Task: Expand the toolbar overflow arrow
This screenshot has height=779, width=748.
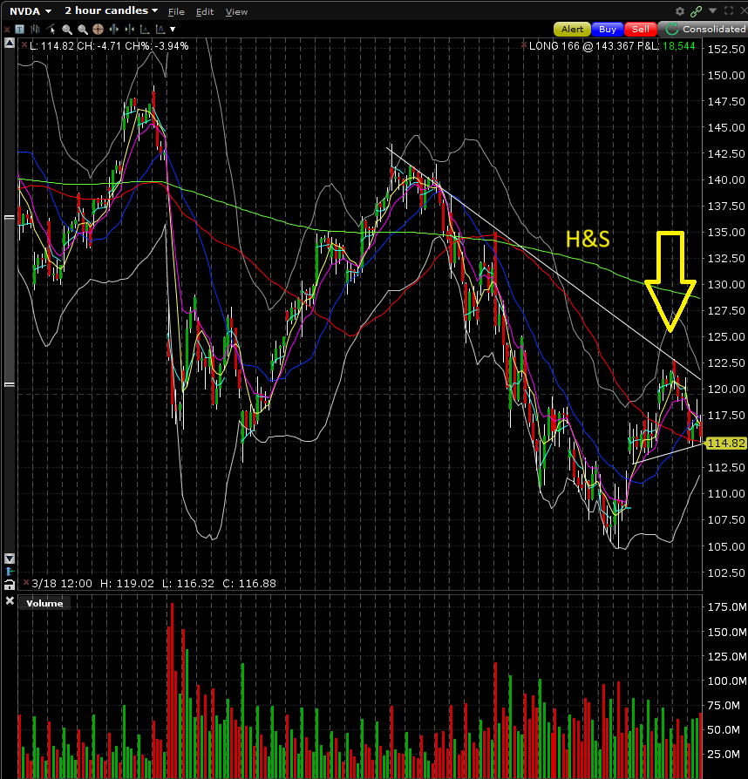Action: [x=173, y=29]
